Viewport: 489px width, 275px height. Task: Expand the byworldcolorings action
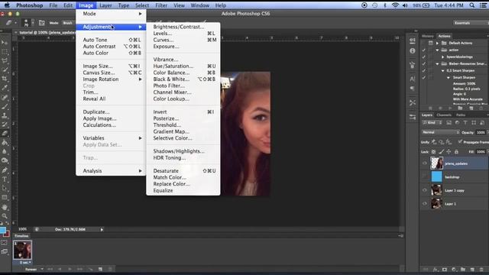443,57
